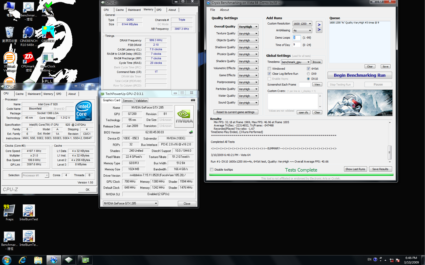Viewport: 425px width, 265px height.
Task: Open the Recycle Bin desktop icon
Action: (9, 34)
